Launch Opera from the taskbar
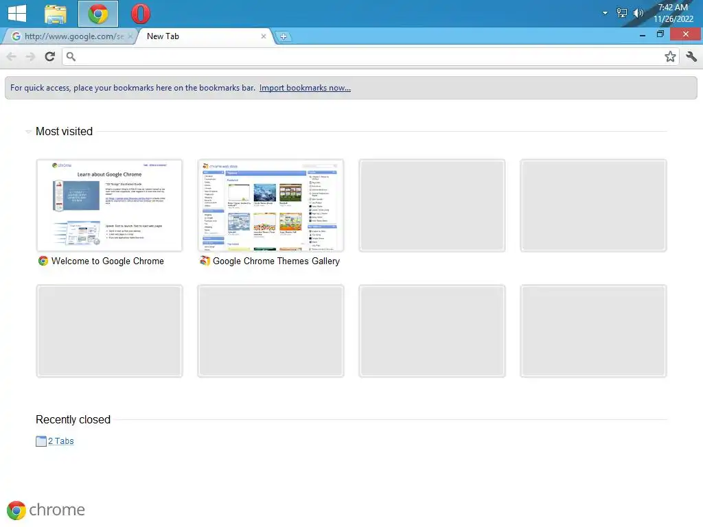This screenshot has width=703, height=527. 140,14
